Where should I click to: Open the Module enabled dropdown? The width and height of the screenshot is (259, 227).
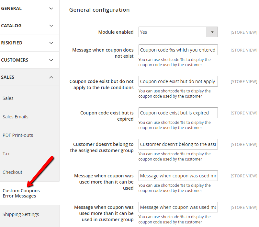(x=178, y=32)
